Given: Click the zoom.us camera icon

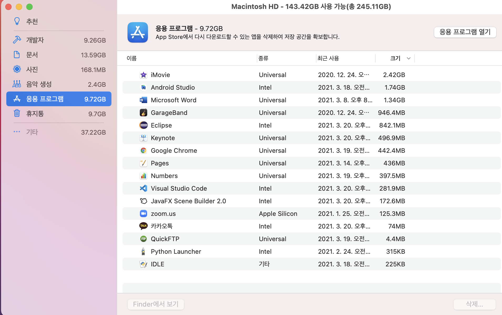Looking at the screenshot, I should (x=143, y=214).
